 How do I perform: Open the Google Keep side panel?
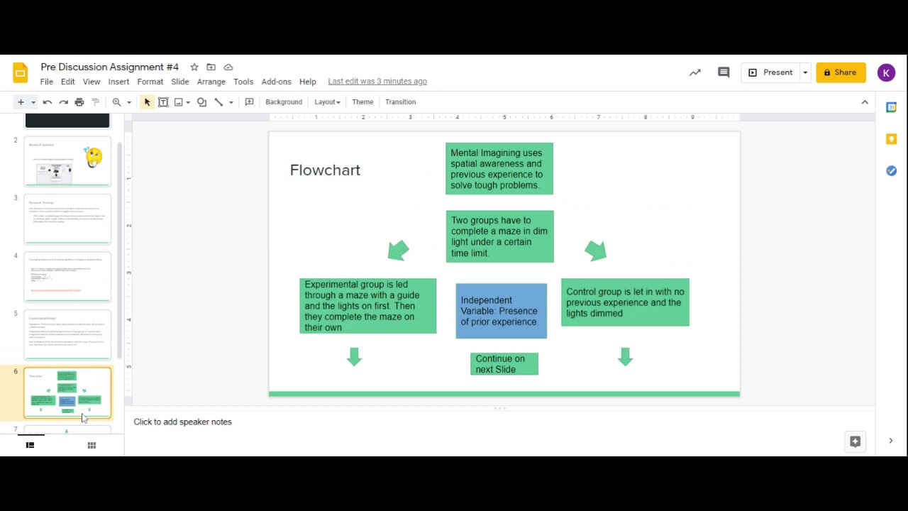tap(892, 139)
